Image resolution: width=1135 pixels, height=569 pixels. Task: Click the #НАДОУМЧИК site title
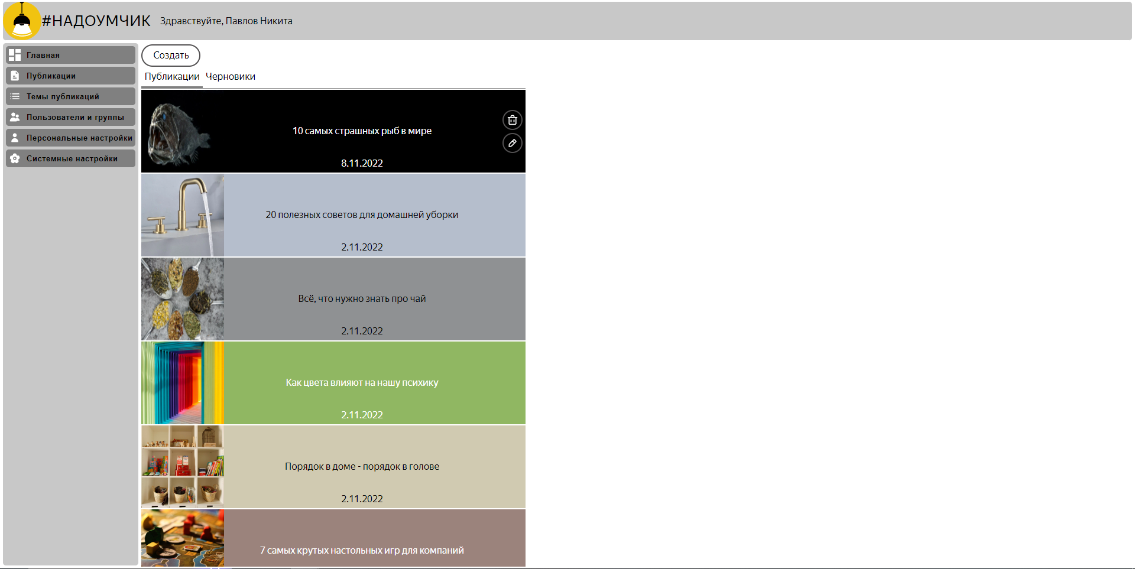96,21
